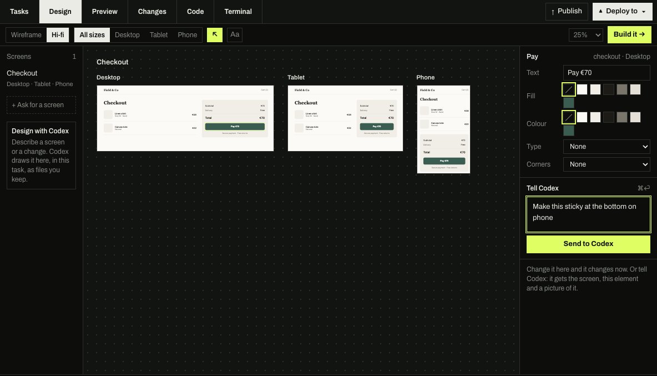
Task: Open the Tasks tab
Action: 19,11
